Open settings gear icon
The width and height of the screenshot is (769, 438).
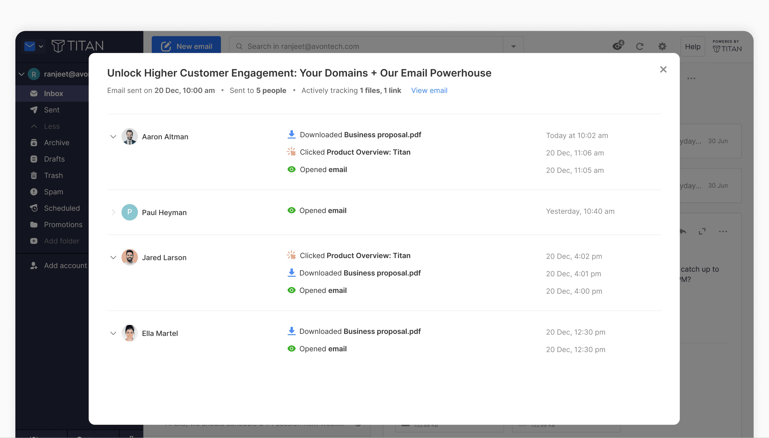pos(662,46)
